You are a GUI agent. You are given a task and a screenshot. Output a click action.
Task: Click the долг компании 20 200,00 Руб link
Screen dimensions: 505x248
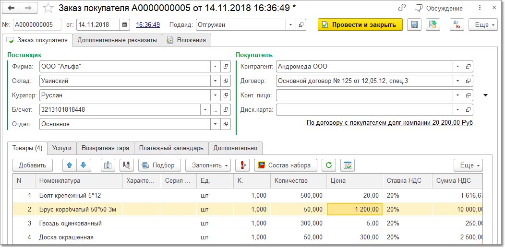pos(390,123)
